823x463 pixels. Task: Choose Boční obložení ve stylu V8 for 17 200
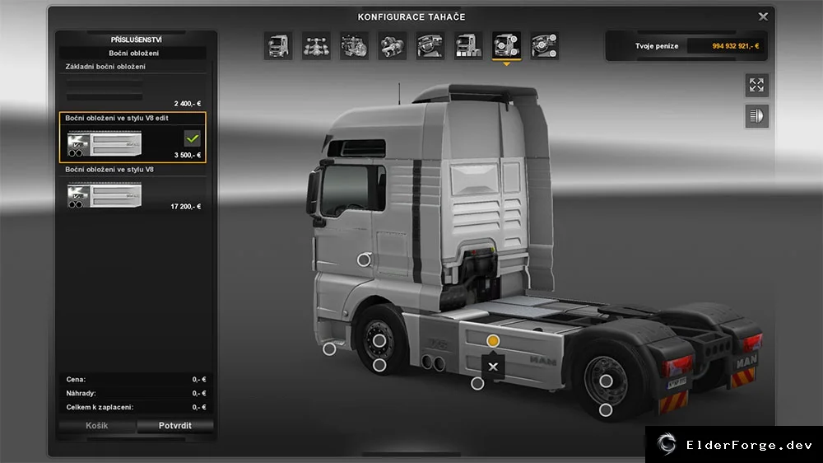[133, 189]
